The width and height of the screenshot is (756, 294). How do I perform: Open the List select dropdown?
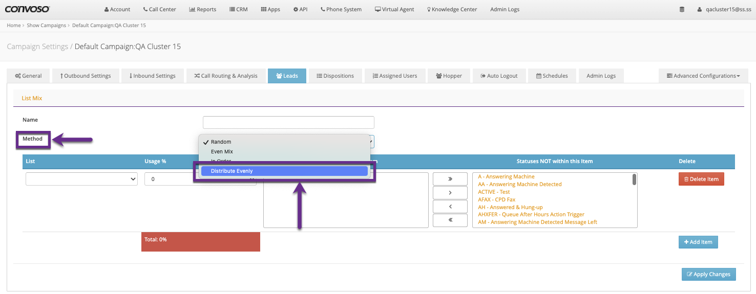[x=81, y=179]
